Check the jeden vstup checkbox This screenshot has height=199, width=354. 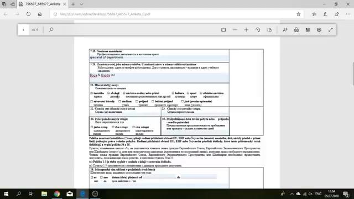click(x=92, y=127)
